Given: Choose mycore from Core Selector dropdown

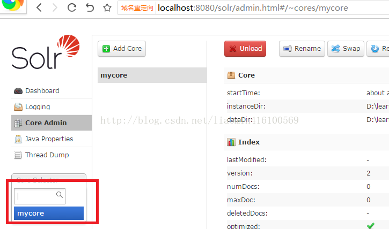Looking at the screenshot, I should click(49, 213).
